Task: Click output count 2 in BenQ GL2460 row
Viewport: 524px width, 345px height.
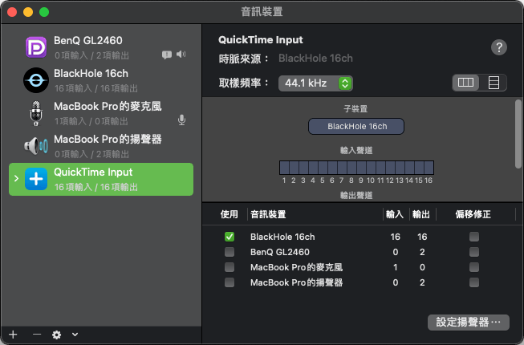Action: [x=422, y=252]
